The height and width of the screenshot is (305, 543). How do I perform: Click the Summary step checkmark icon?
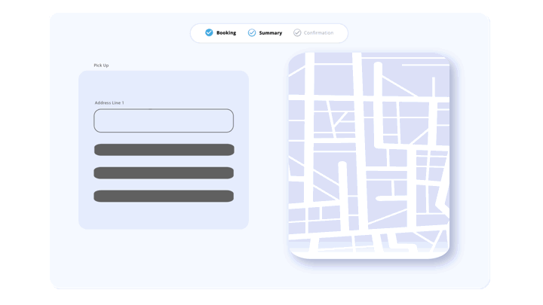point(252,32)
